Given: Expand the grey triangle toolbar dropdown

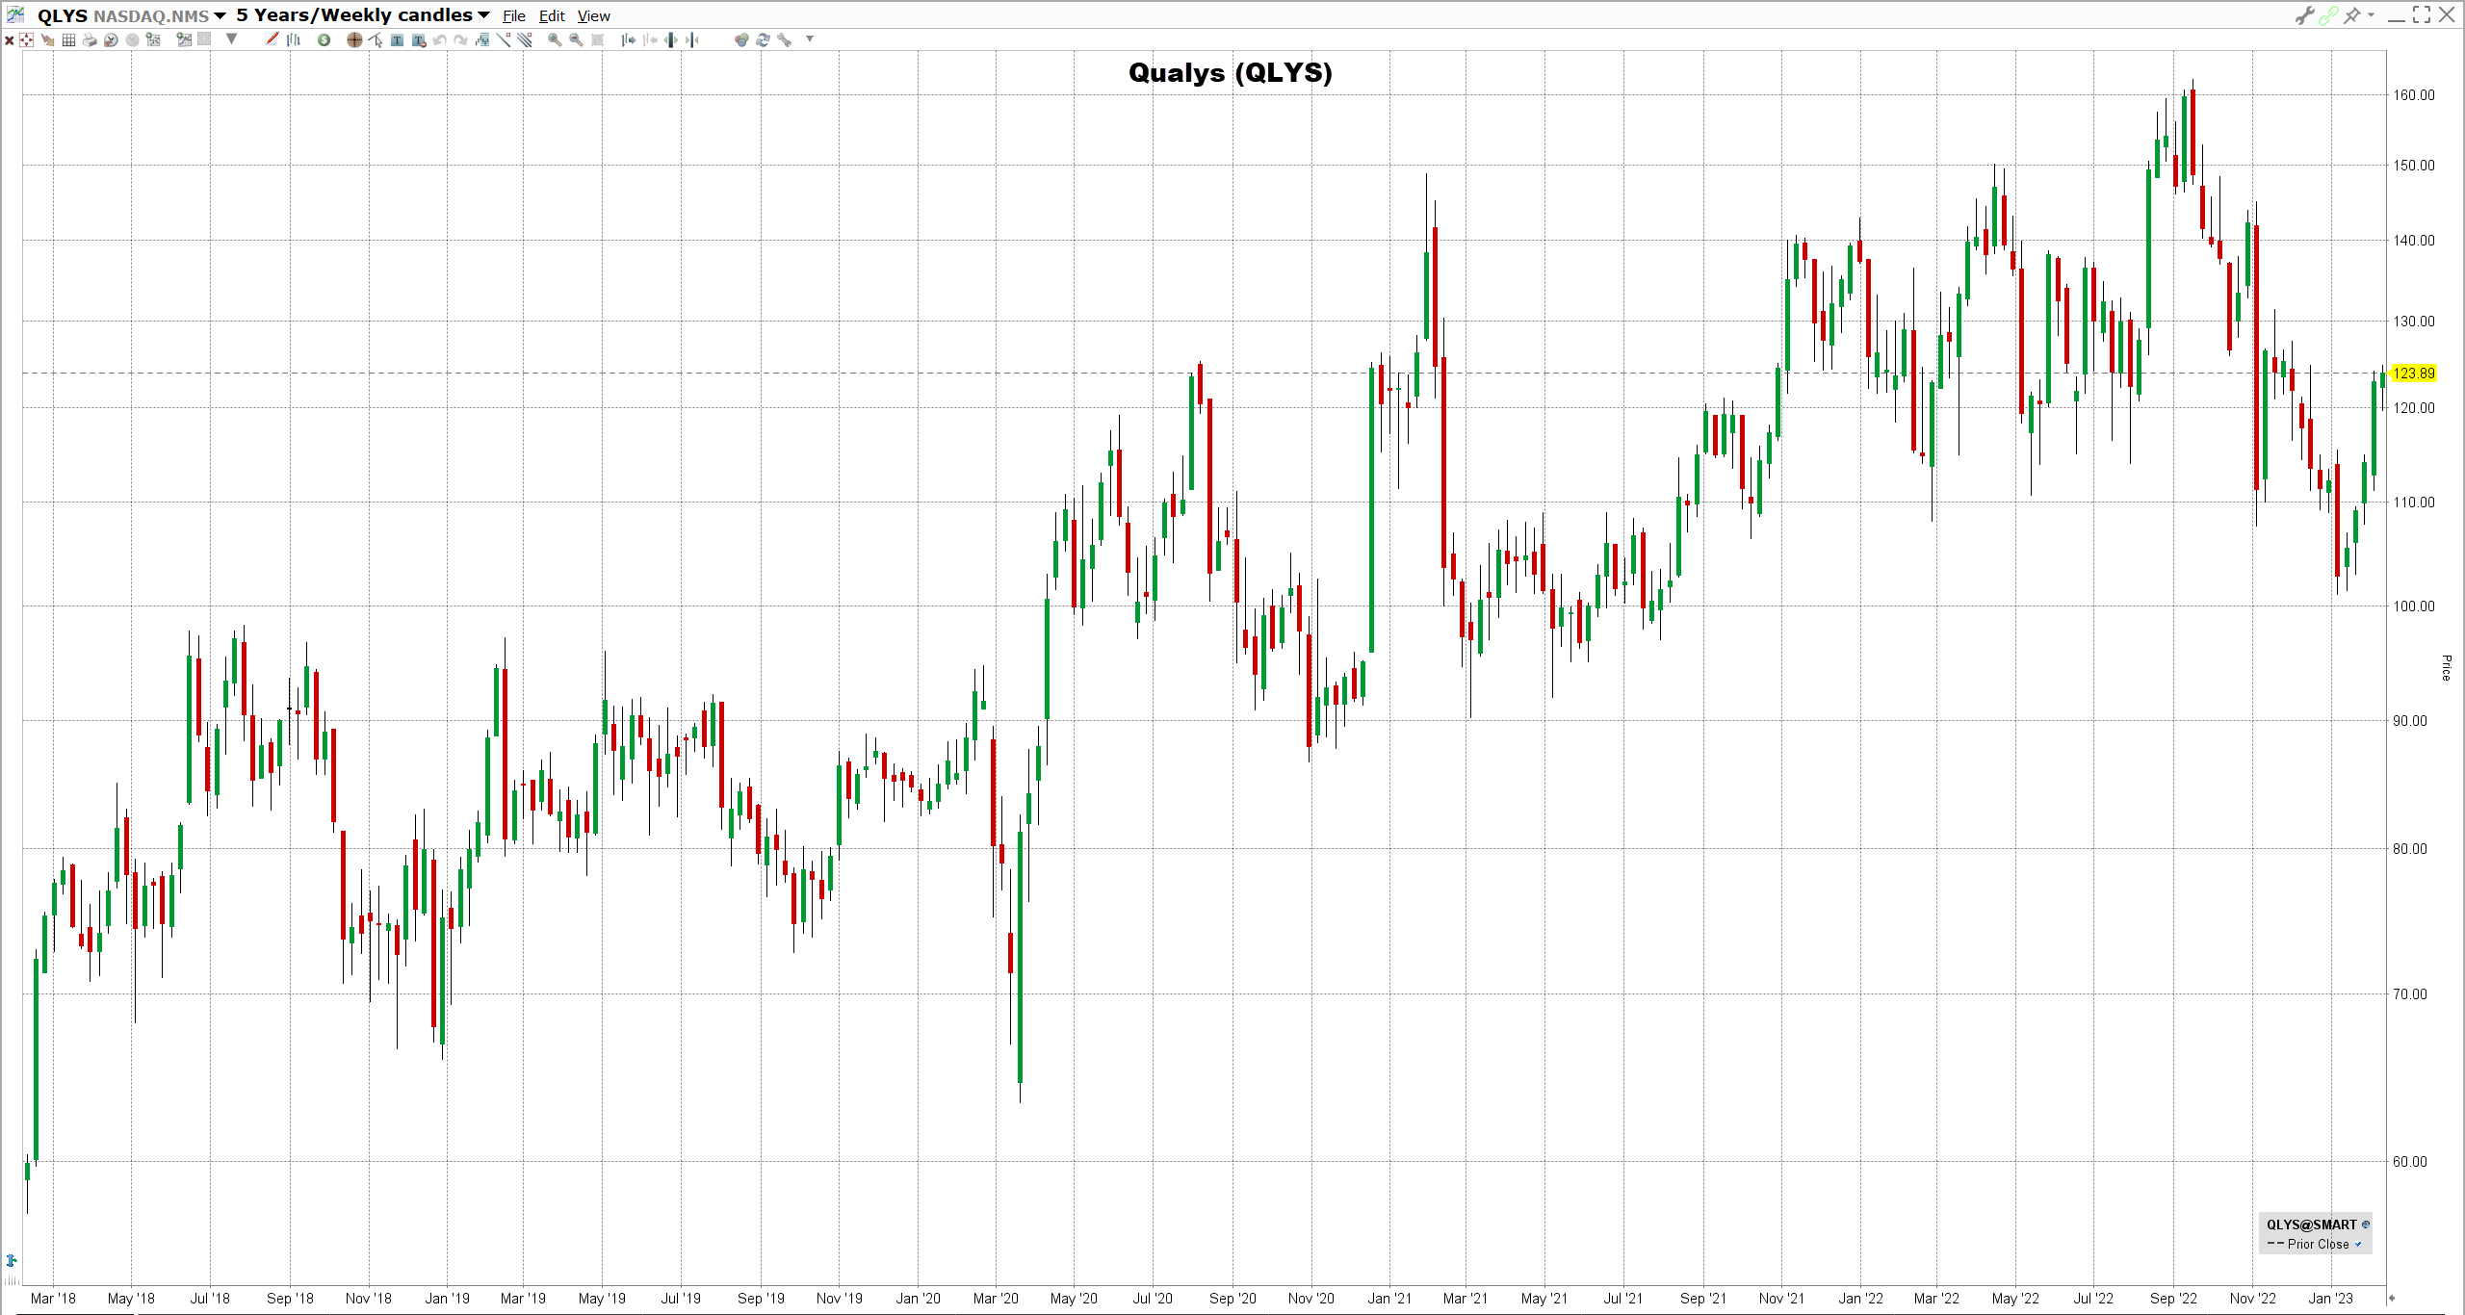Looking at the screenshot, I should point(231,39).
